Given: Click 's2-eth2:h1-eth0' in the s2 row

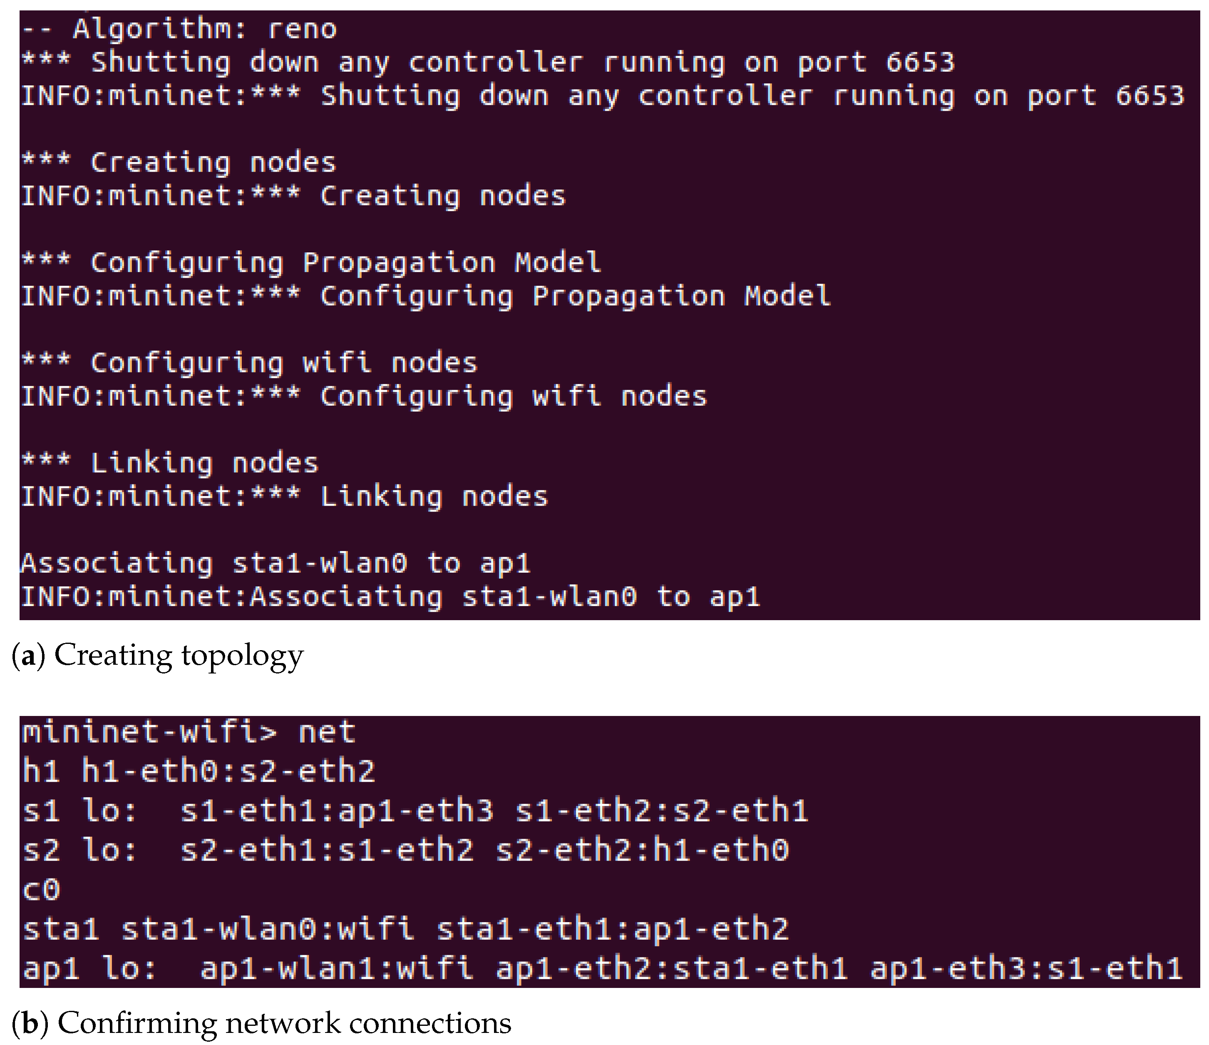Looking at the screenshot, I should pos(642,850).
